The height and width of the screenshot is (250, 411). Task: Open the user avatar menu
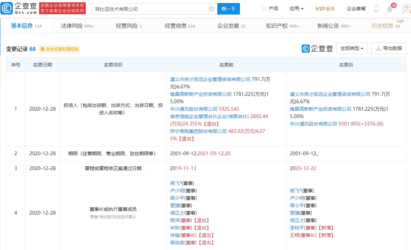[x=406, y=9]
